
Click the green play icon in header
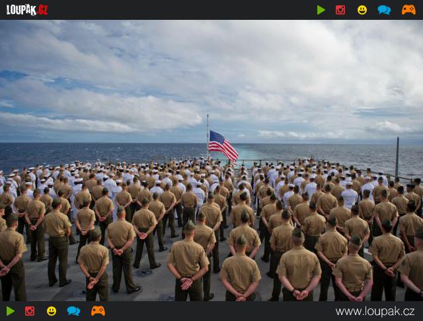pos(321,10)
